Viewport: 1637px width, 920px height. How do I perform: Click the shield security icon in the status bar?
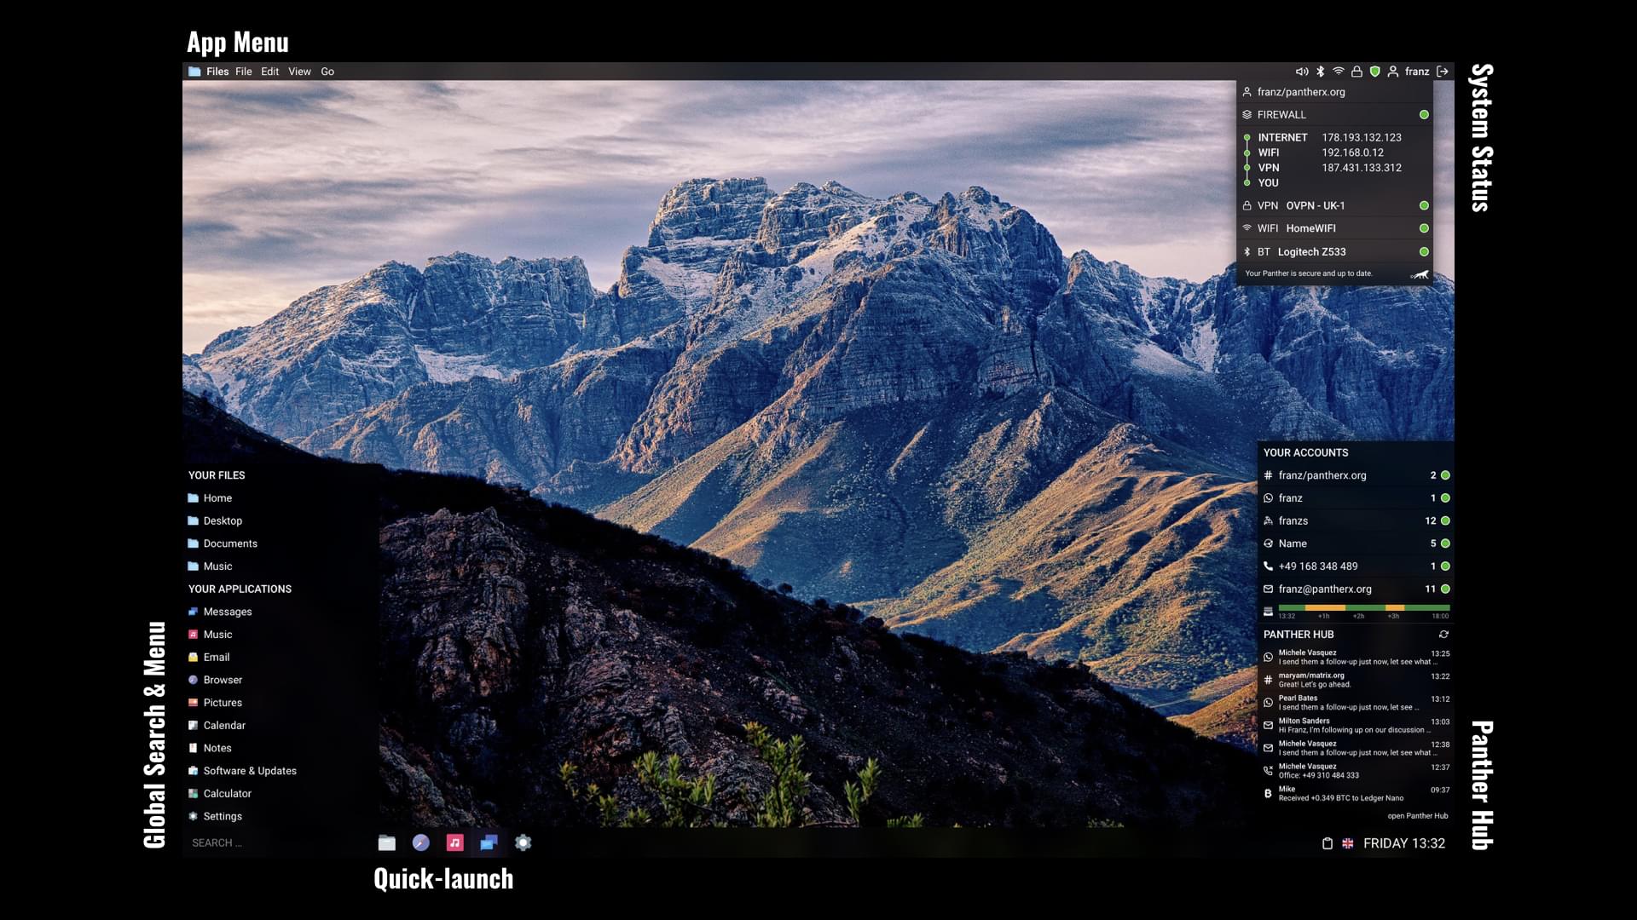[1375, 72]
